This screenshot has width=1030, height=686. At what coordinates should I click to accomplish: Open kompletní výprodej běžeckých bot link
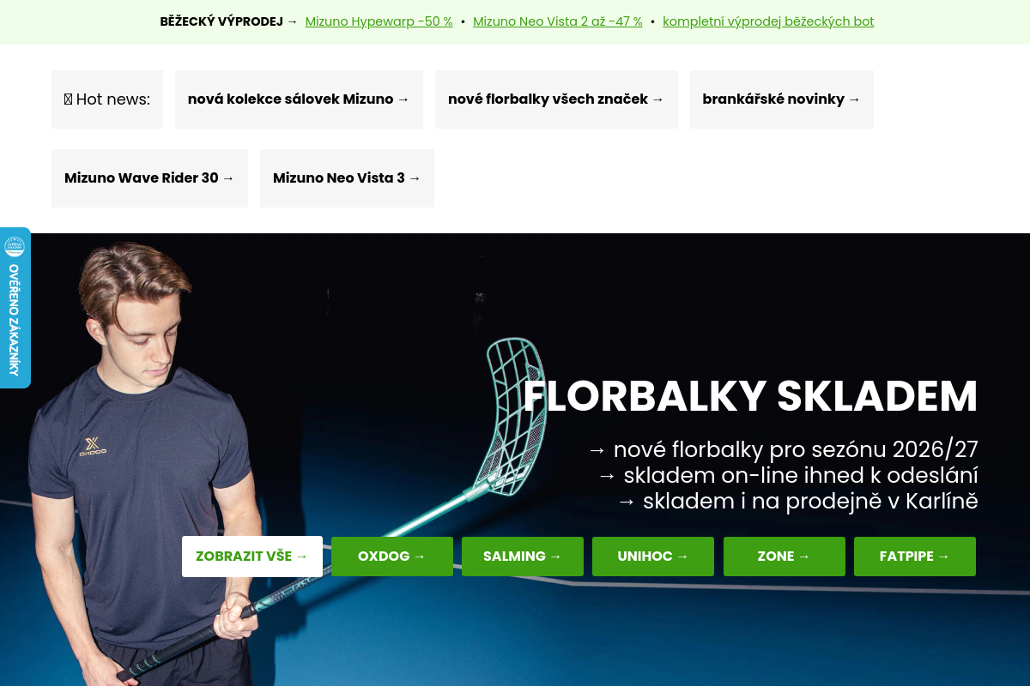coord(768,21)
